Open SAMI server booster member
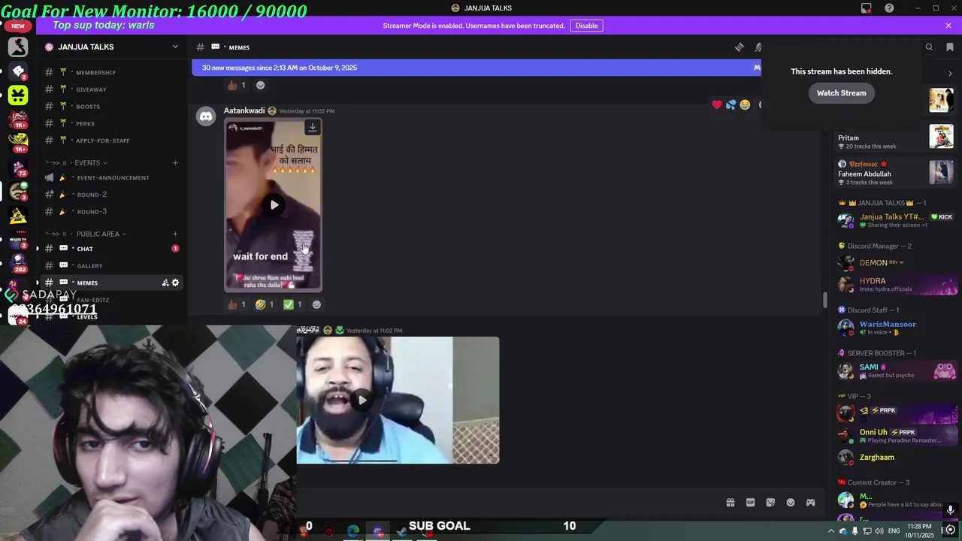This screenshot has height=541, width=962. 897,371
